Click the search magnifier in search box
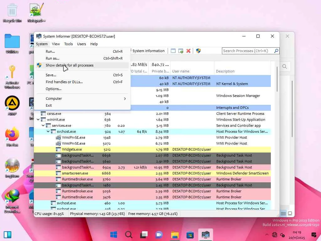 click(x=276, y=51)
